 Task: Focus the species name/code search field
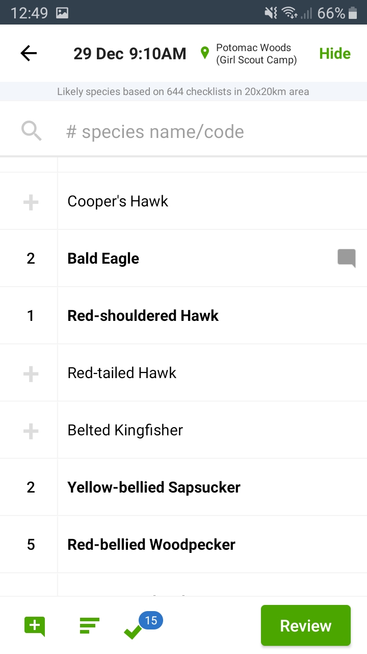coord(204,132)
